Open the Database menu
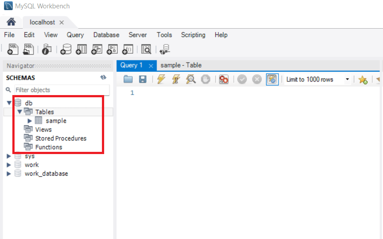Image resolution: width=383 pixels, height=239 pixels. pos(106,35)
